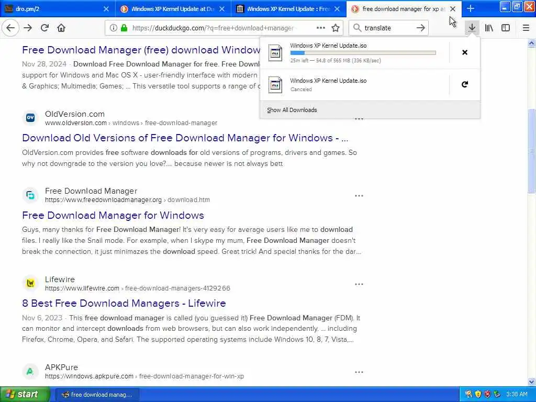Close the free download manager for xp tab

pos(453,9)
